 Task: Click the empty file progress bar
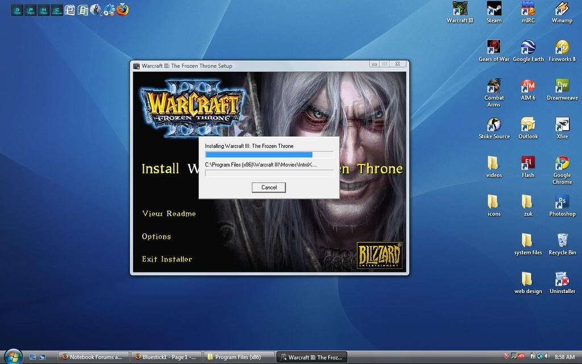coord(269,173)
